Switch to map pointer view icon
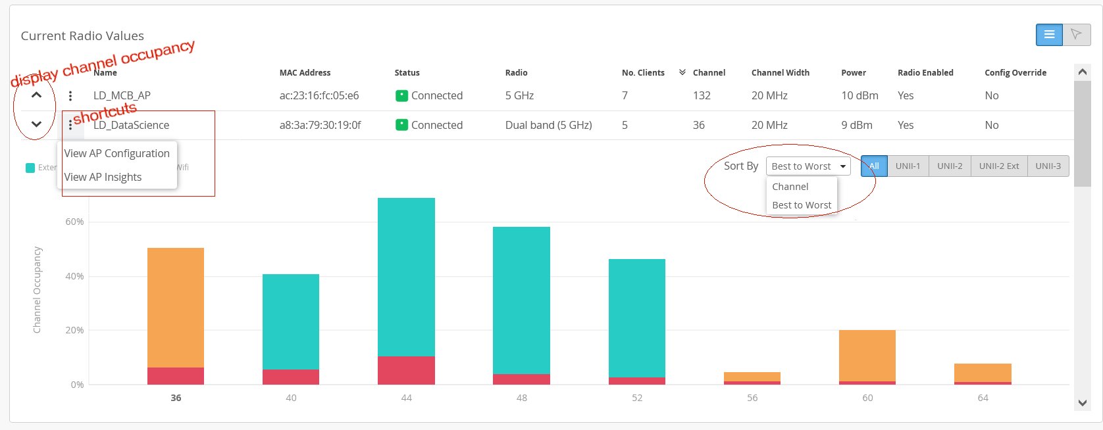Screen dimensions: 1103x430 coord(1076,35)
